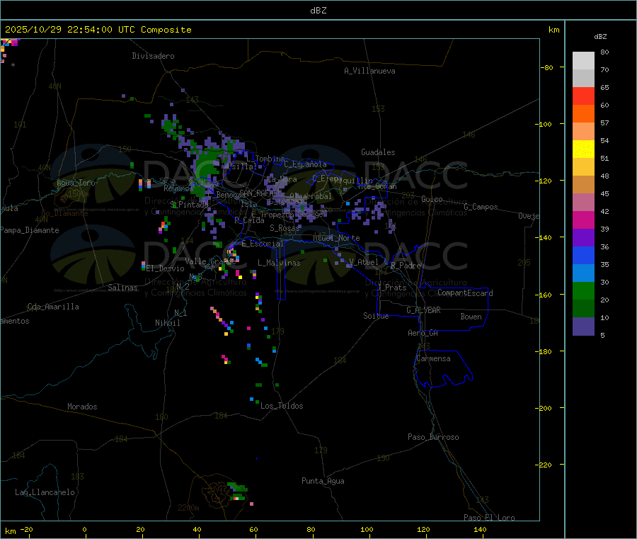Pick the slate purple 5-10 dBZ swatch
Image resolution: width=637 pixels, height=539 pixels.
coord(583,327)
